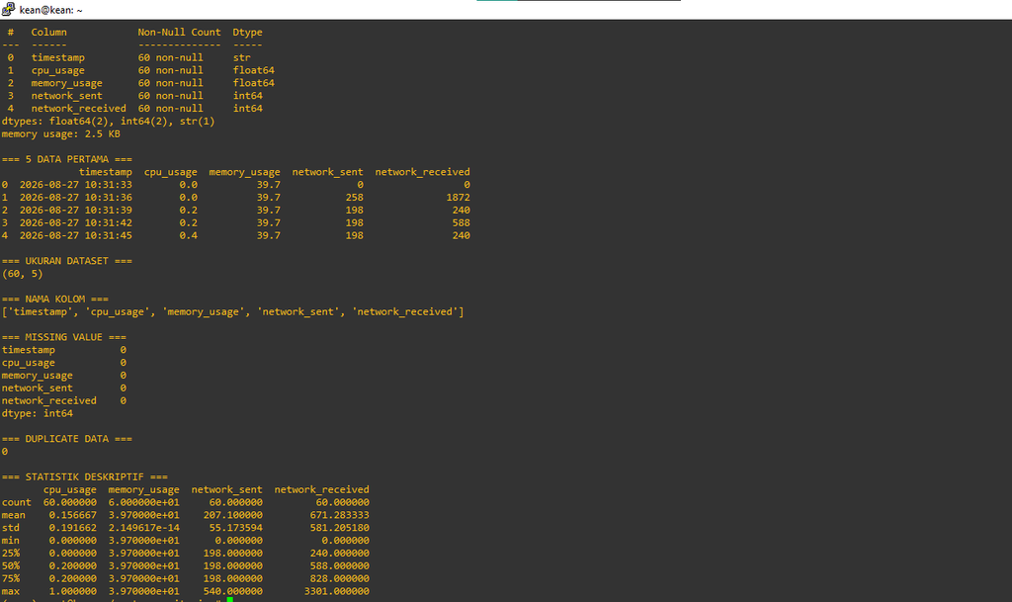The height and width of the screenshot is (602, 1012).
Task: Select the max network_sent value "540.000000"
Action: (x=235, y=591)
